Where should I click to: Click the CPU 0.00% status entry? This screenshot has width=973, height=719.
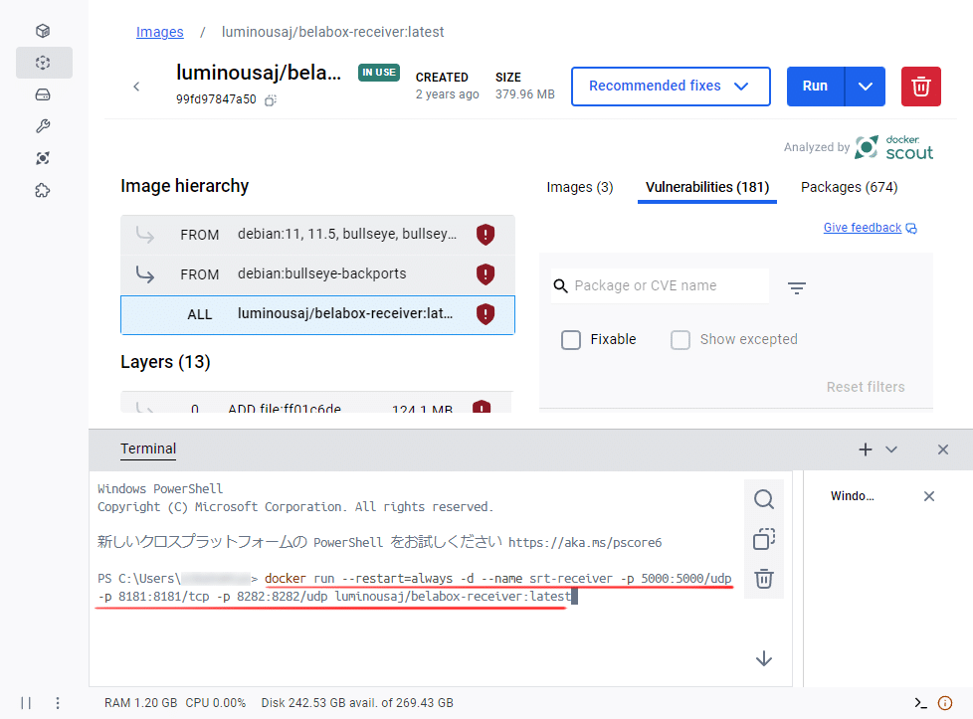[x=215, y=703]
